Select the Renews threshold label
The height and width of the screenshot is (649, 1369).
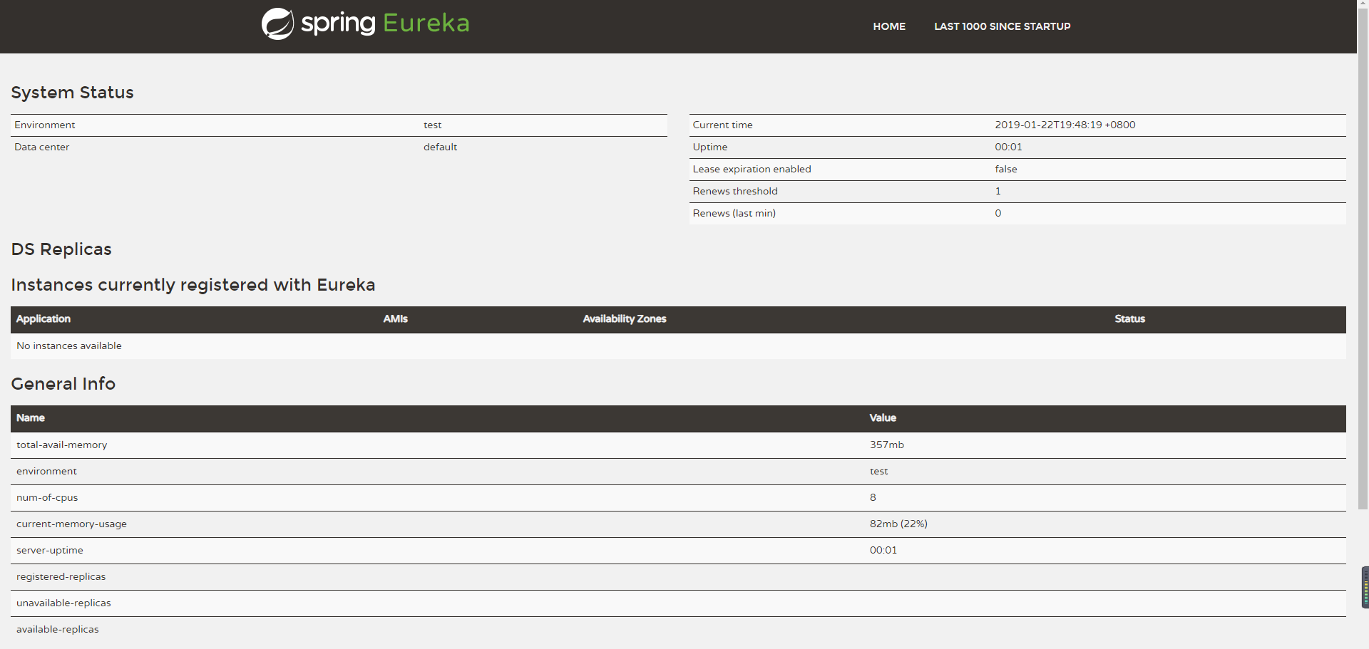point(734,191)
